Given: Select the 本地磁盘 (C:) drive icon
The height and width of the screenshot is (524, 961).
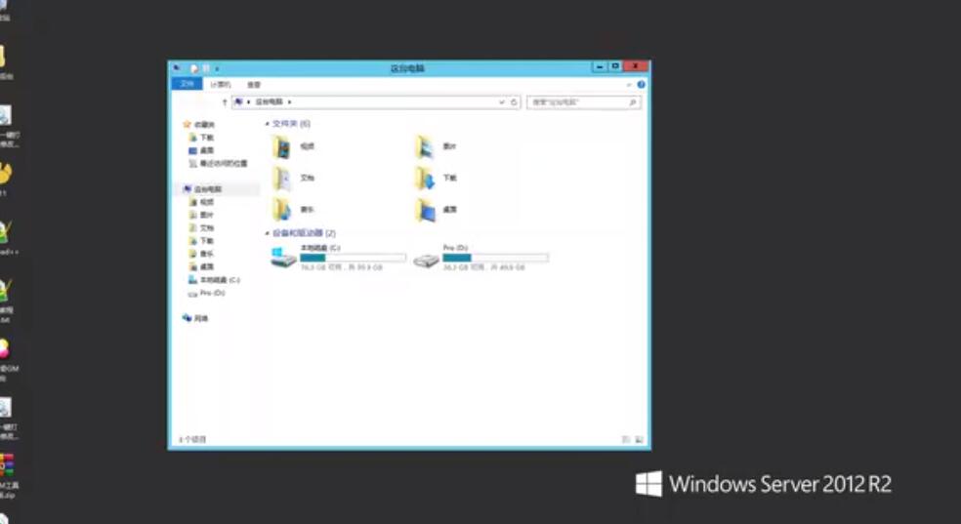Looking at the screenshot, I should 284,258.
